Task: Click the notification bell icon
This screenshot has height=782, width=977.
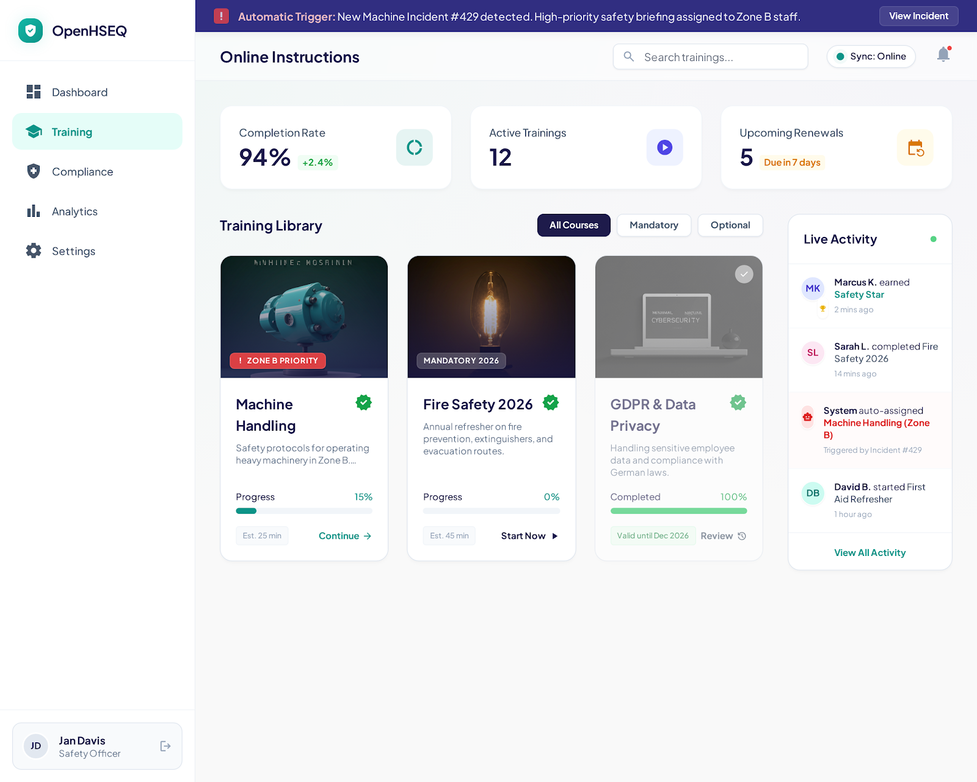Action: pos(943,55)
